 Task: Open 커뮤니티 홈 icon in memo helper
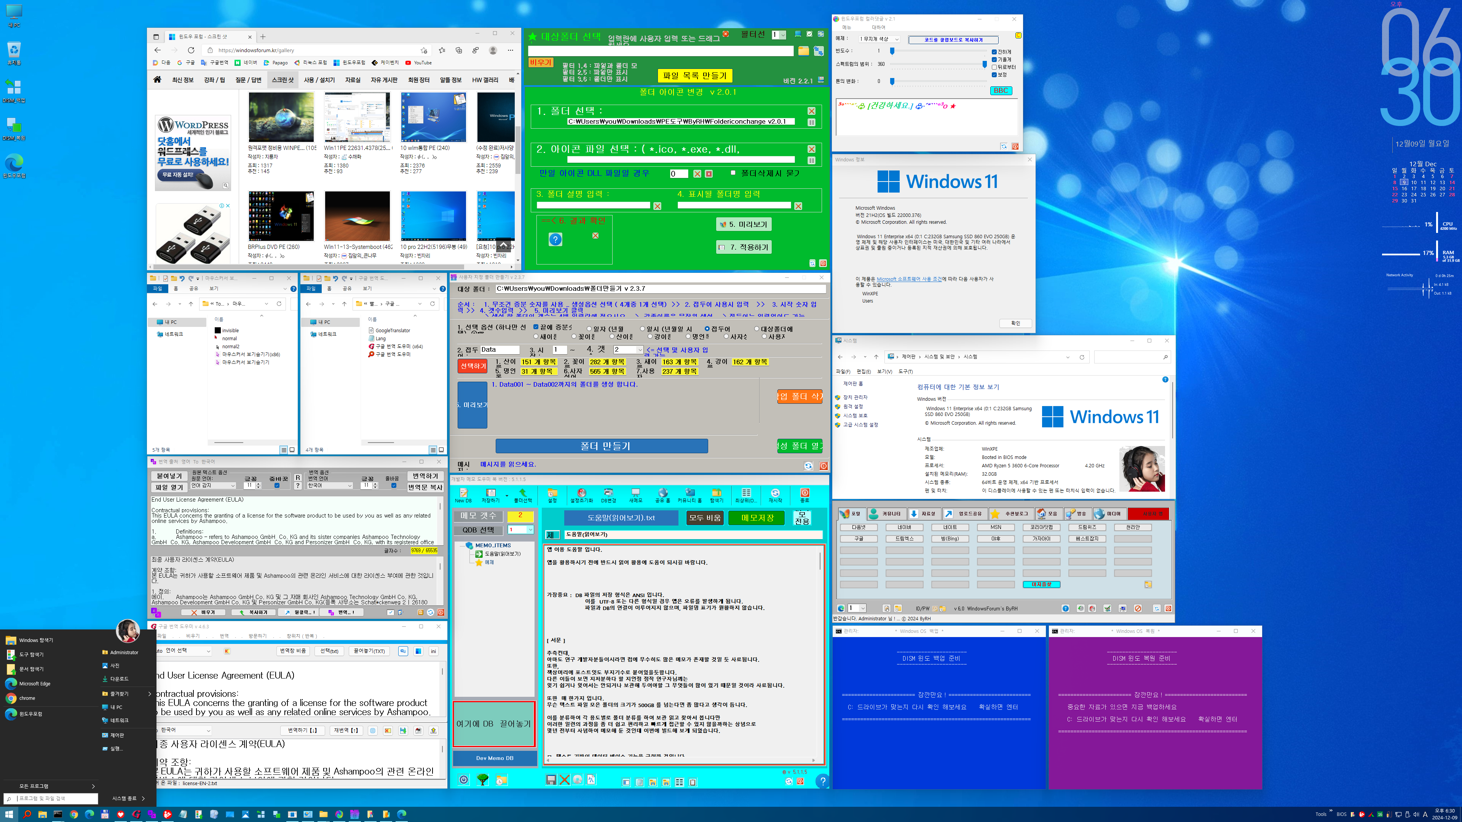(x=690, y=495)
